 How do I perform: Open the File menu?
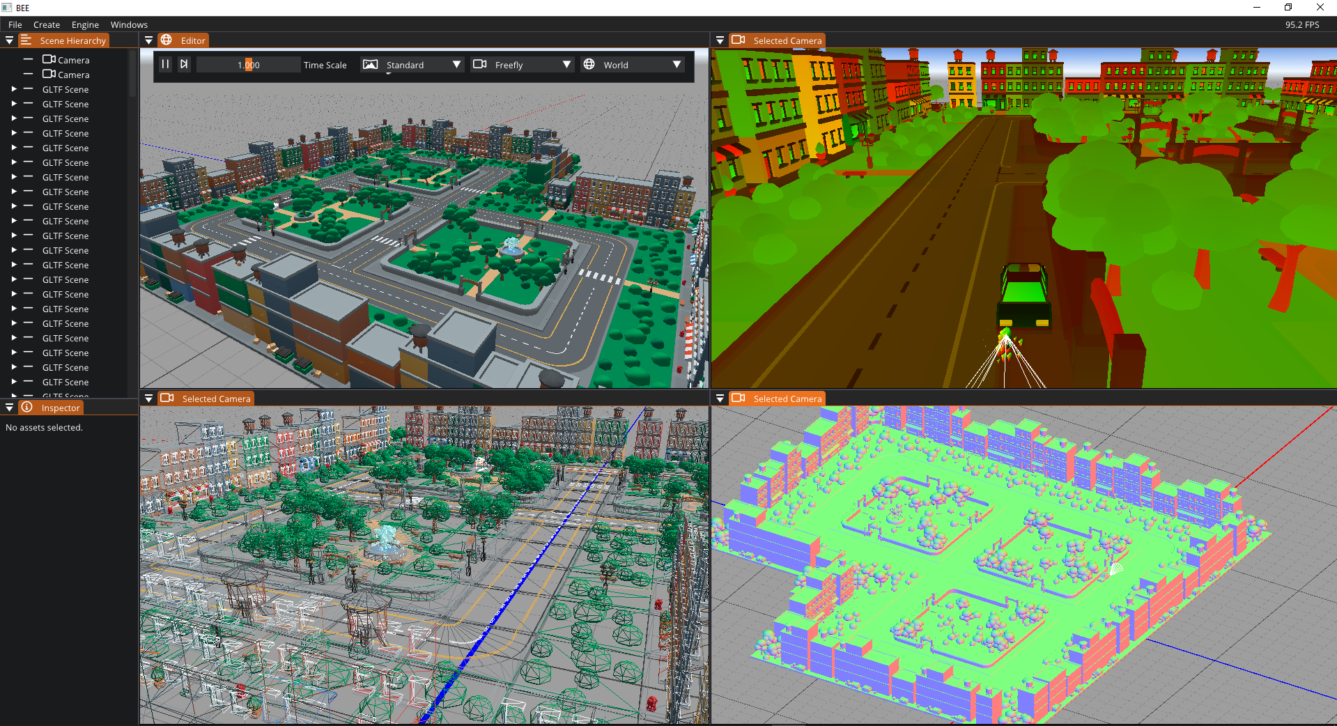click(x=15, y=24)
